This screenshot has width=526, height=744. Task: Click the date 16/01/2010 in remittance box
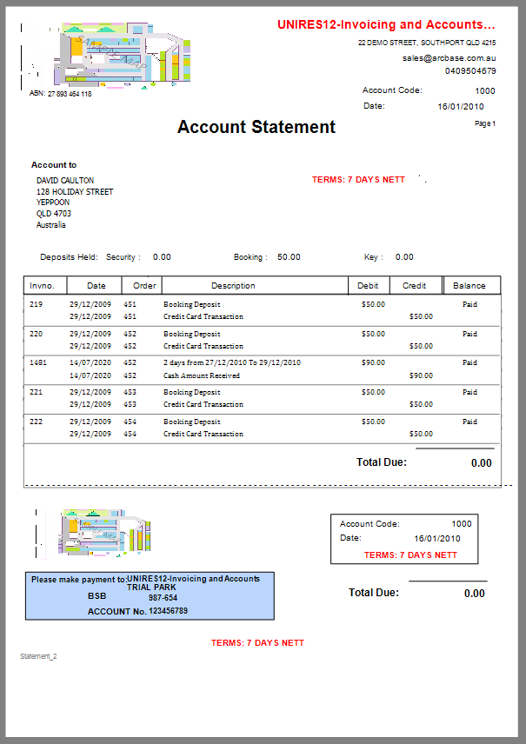click(x=436, y=538)
